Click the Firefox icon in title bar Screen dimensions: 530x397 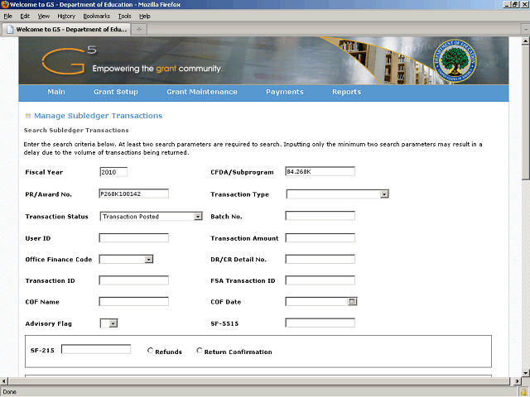click(5, 4)
